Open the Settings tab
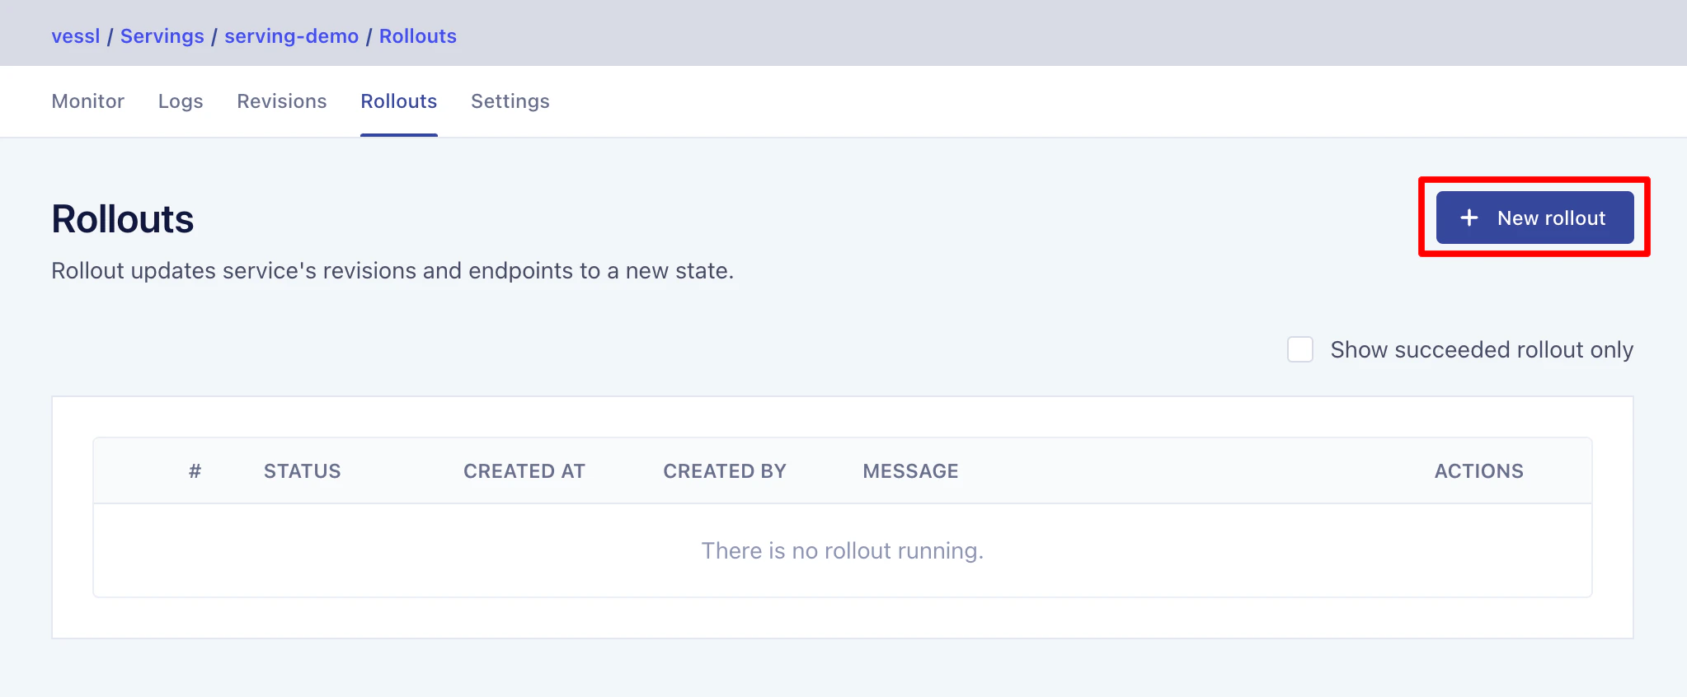 click(x=510, y=101)
